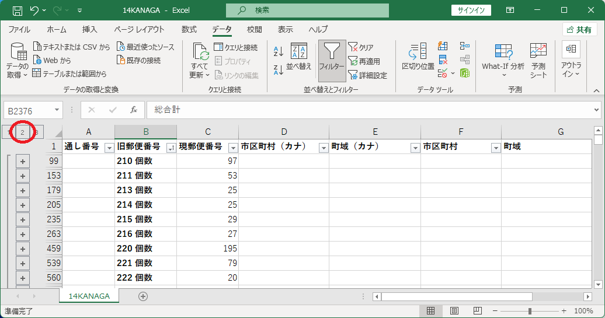Viewport: 605px width, 318px height.
Task: Click the zoom in plus button
Action: [564, 310]
